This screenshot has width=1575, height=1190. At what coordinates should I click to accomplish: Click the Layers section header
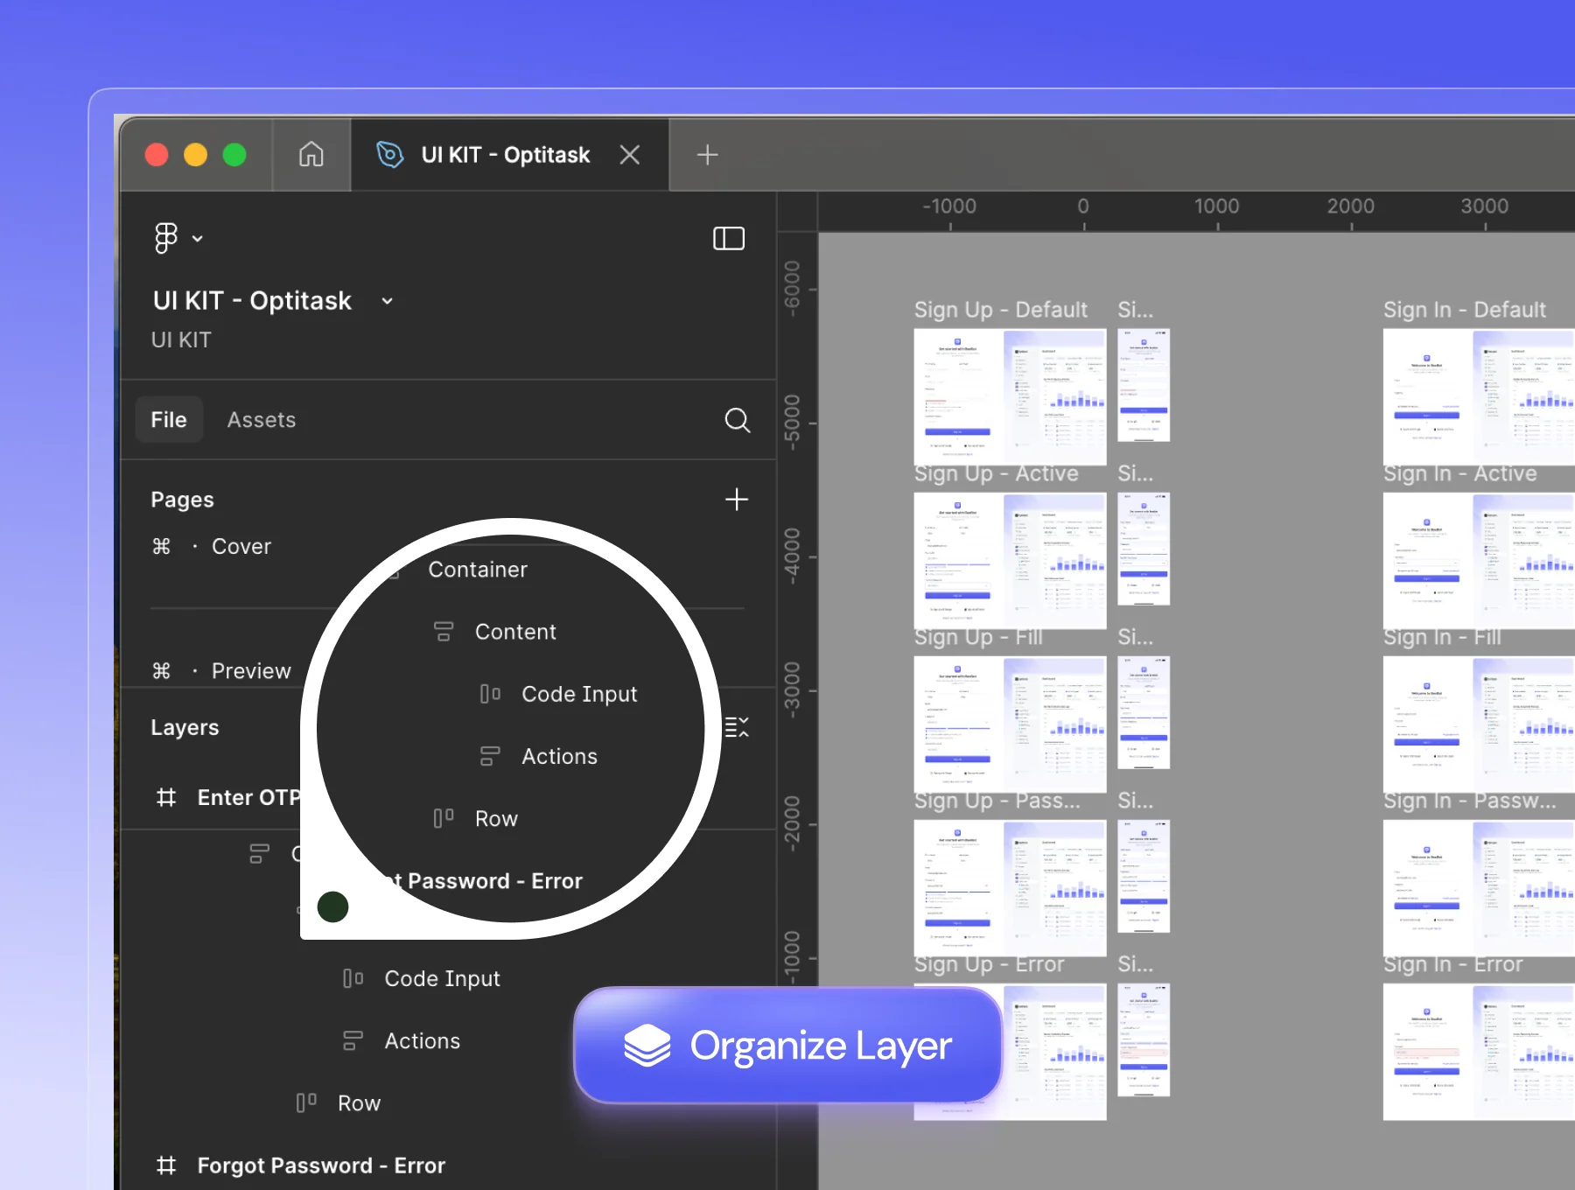pos(185,728)
